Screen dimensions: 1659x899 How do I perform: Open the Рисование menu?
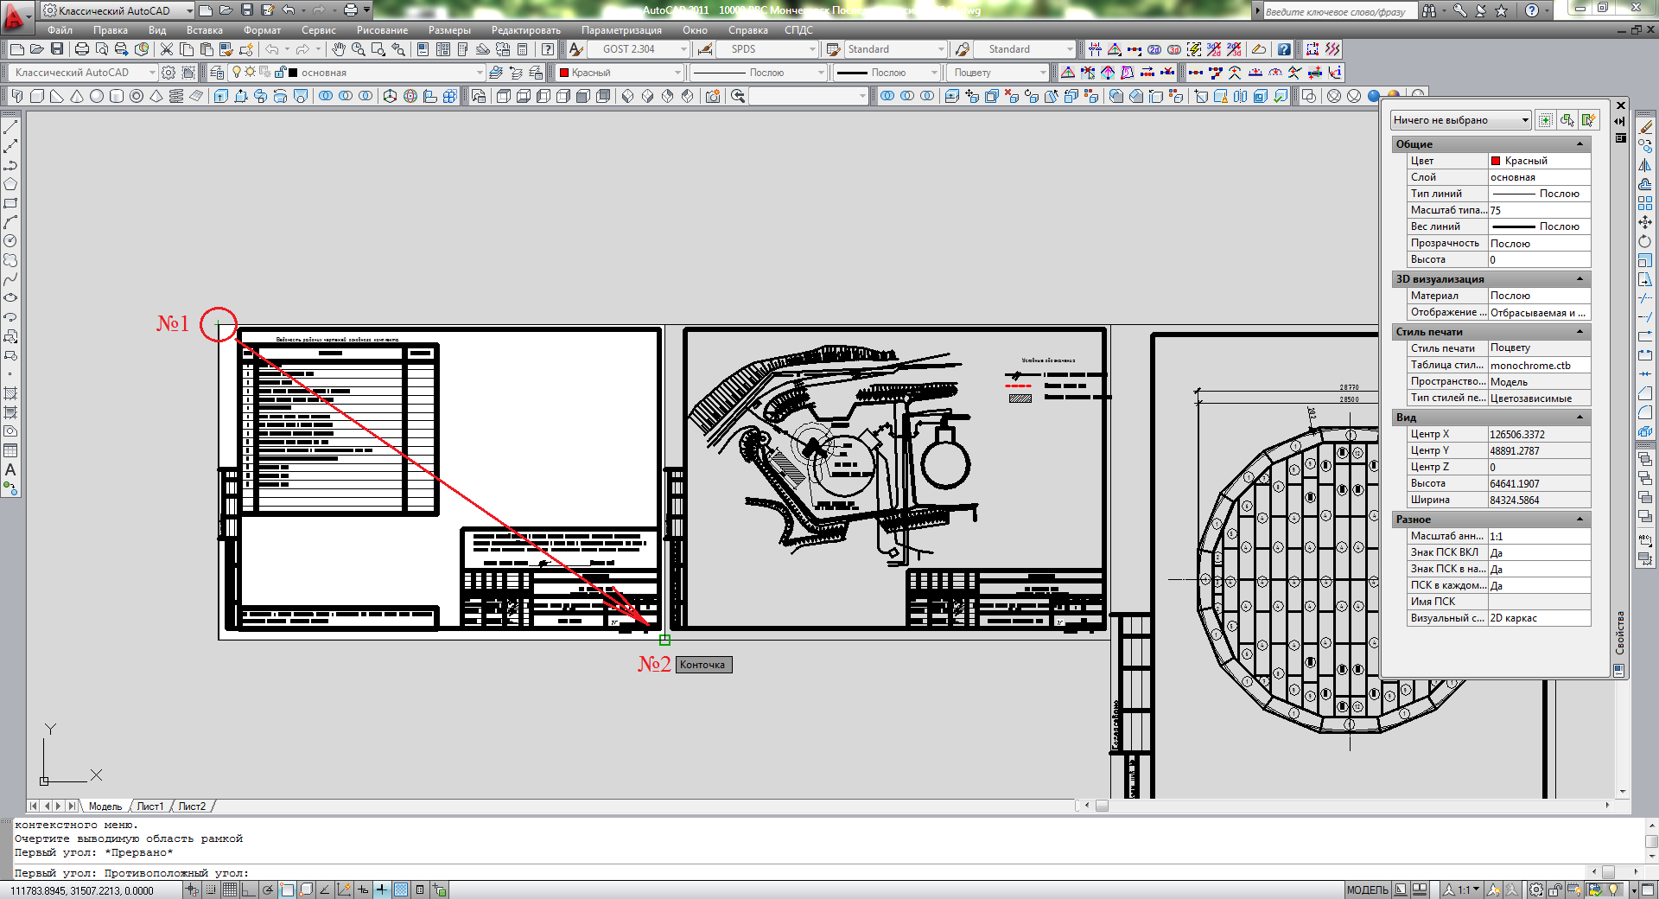(x=382, y=30)
